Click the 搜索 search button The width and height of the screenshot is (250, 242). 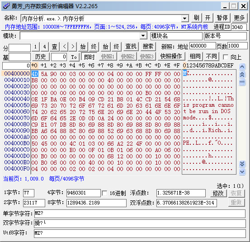148,47
